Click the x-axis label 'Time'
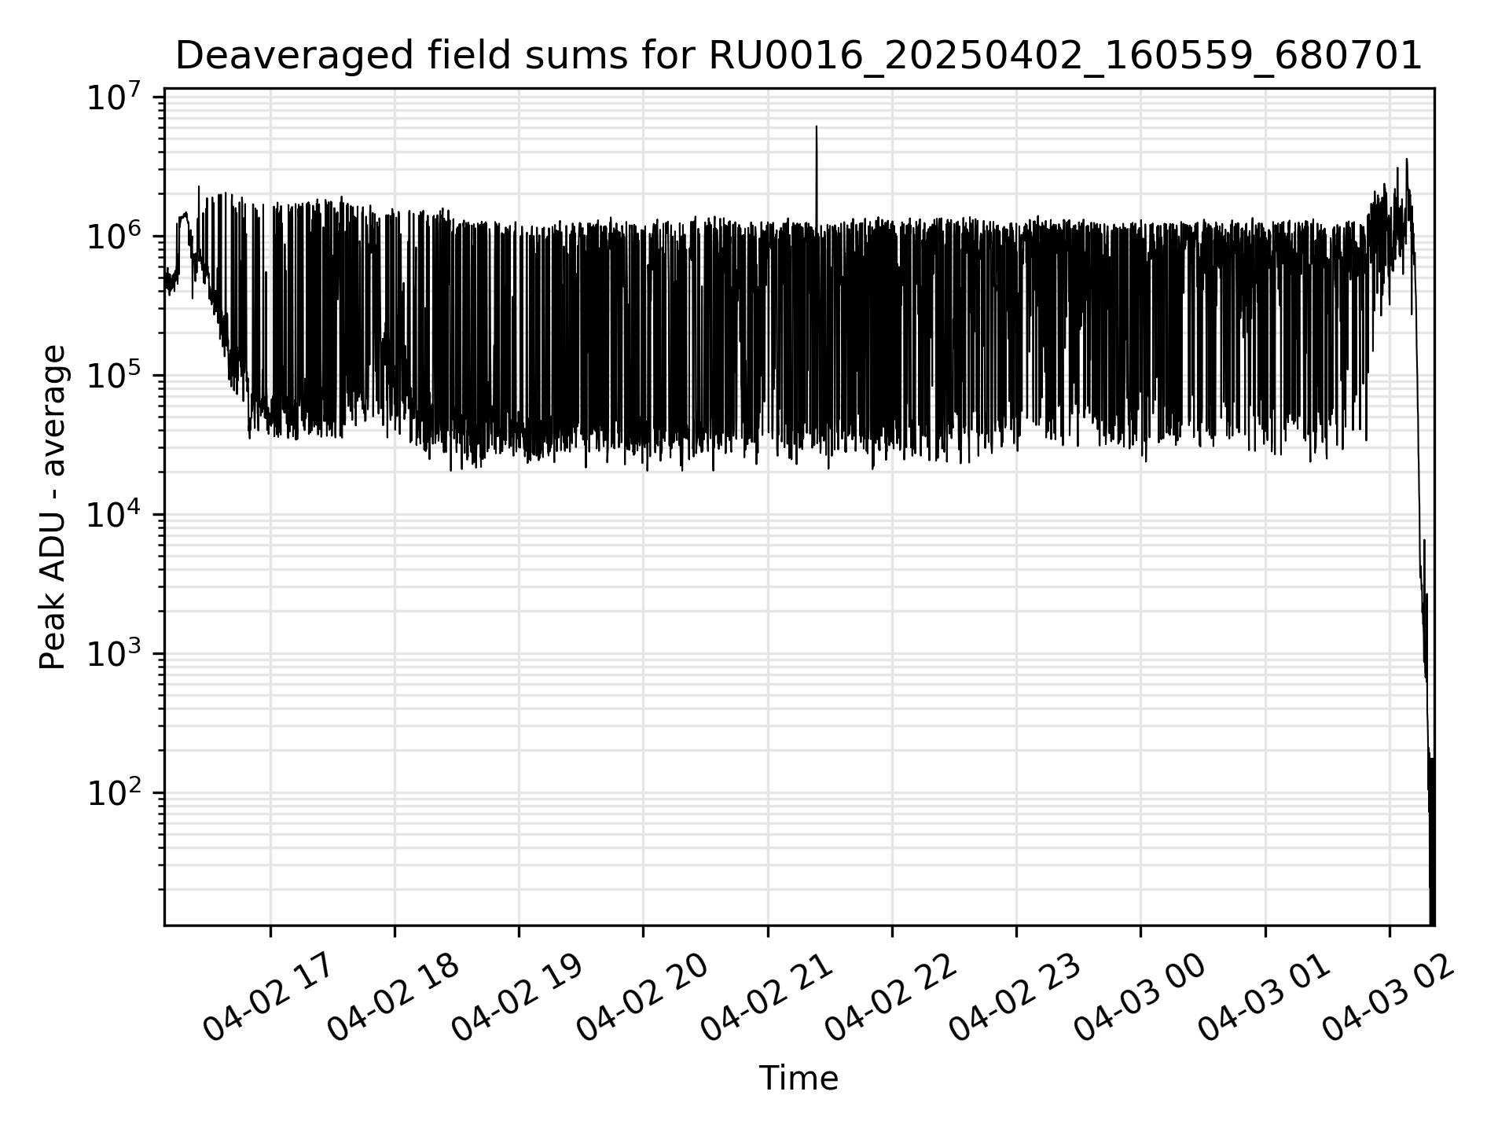The height and width of the screenshot is (1132, 1509). click(799, 1079)
